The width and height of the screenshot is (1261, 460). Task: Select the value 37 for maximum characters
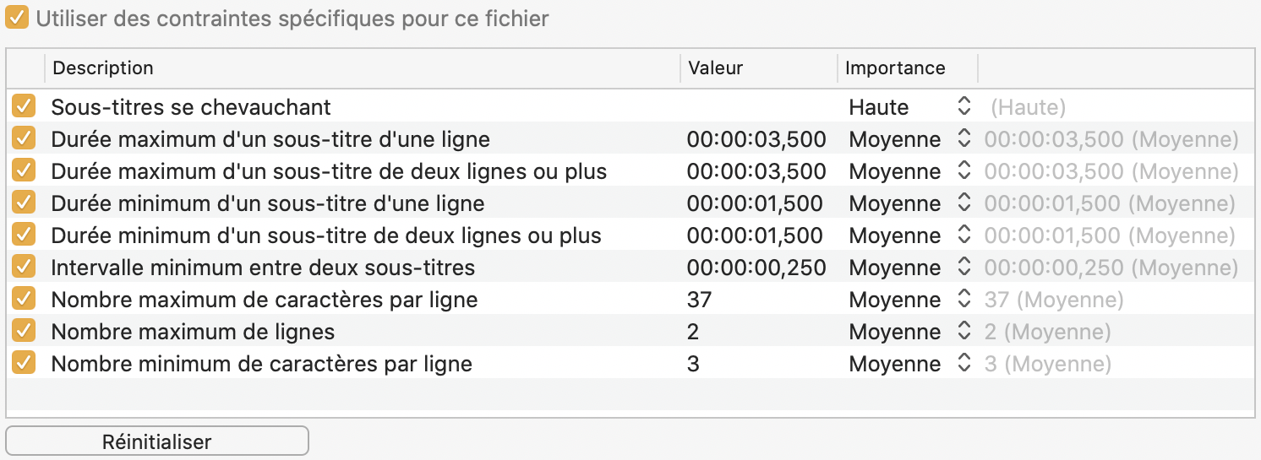point(700,300)
